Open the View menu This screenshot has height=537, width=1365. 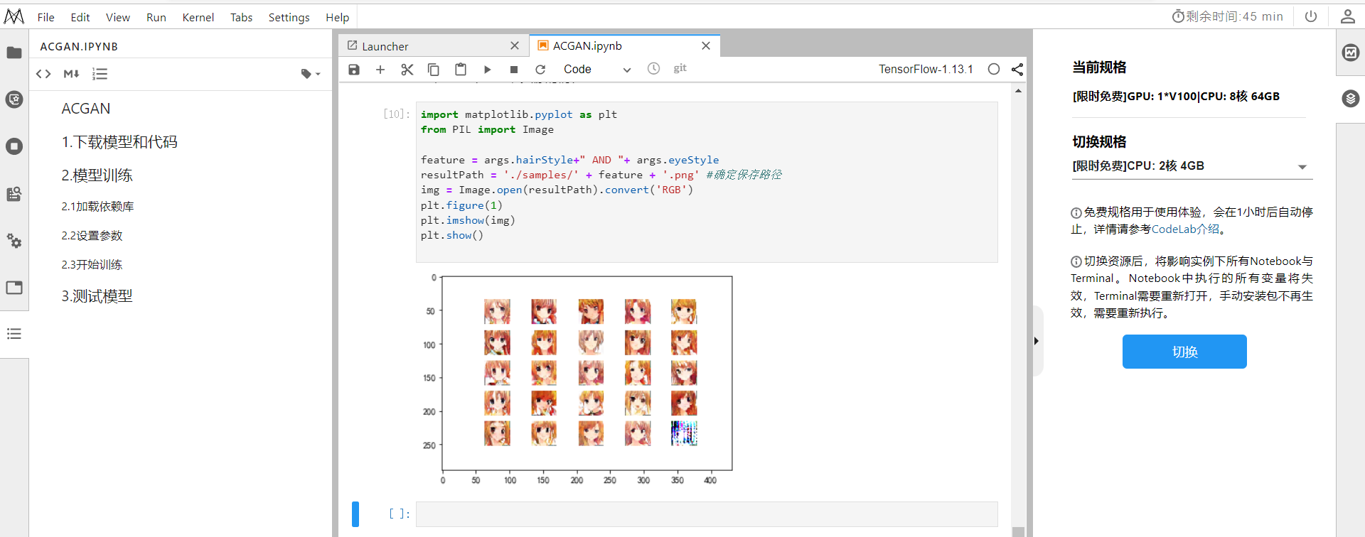tap(118, 17)
